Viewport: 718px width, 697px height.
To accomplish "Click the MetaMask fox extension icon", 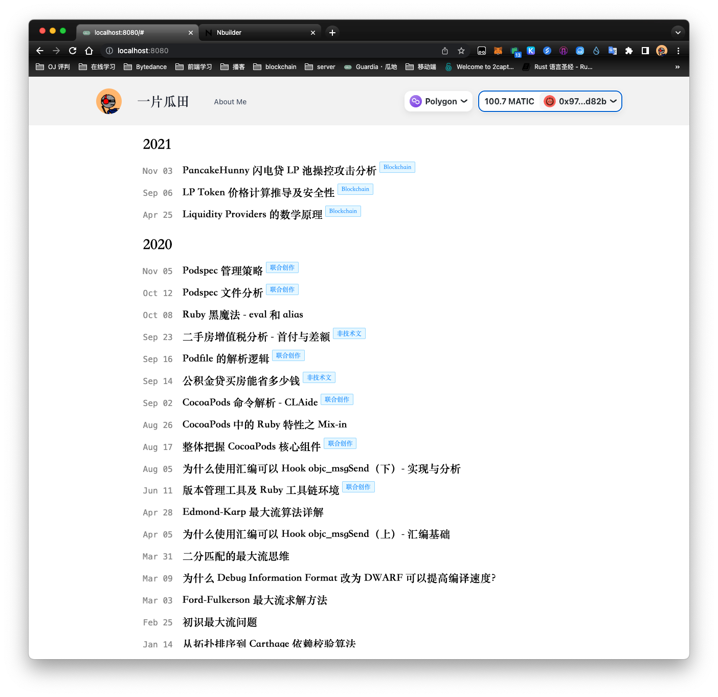I will point(498,51).
